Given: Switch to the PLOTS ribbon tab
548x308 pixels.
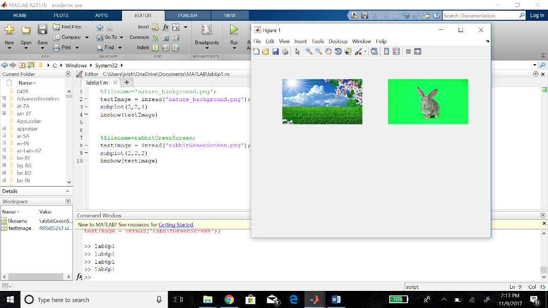Looking at the screenshot, I should 61,16.
